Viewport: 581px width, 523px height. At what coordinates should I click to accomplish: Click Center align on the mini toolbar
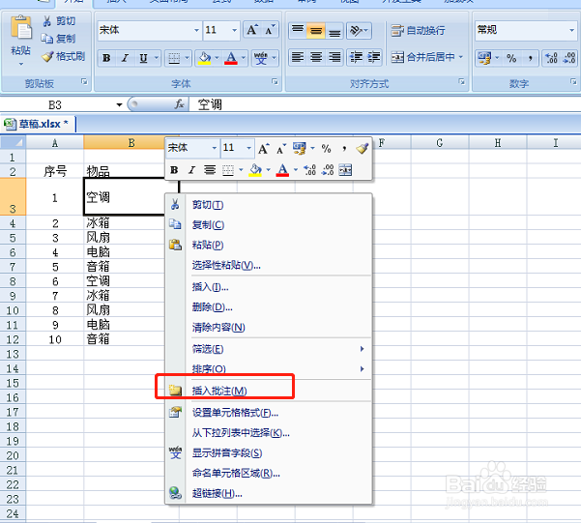pos(210,170)
